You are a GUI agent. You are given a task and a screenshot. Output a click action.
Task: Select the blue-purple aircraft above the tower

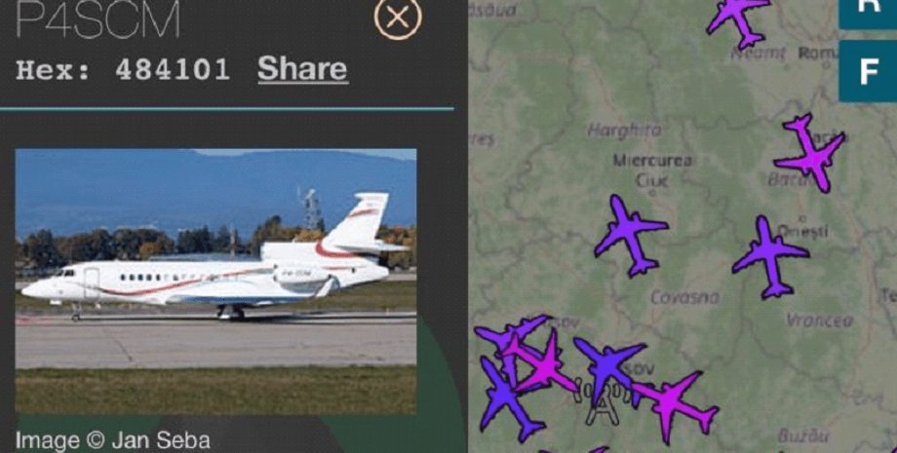point(609,366)
